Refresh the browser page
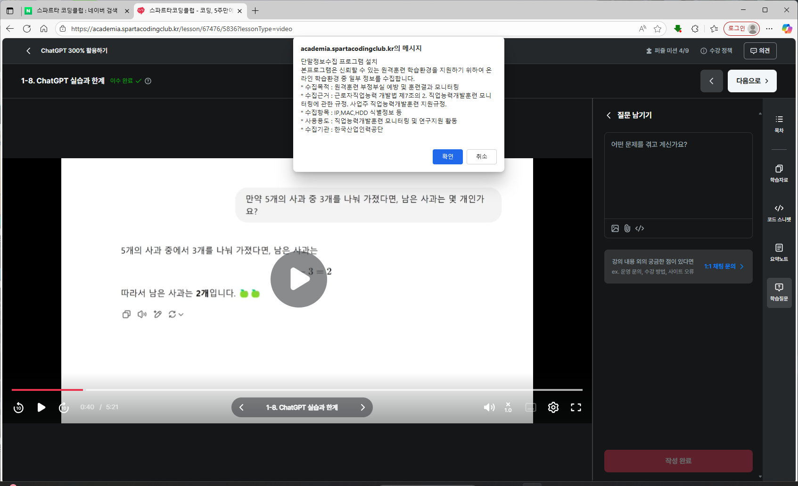This screenshot has width=798, height=486. (x=27, y=29)
